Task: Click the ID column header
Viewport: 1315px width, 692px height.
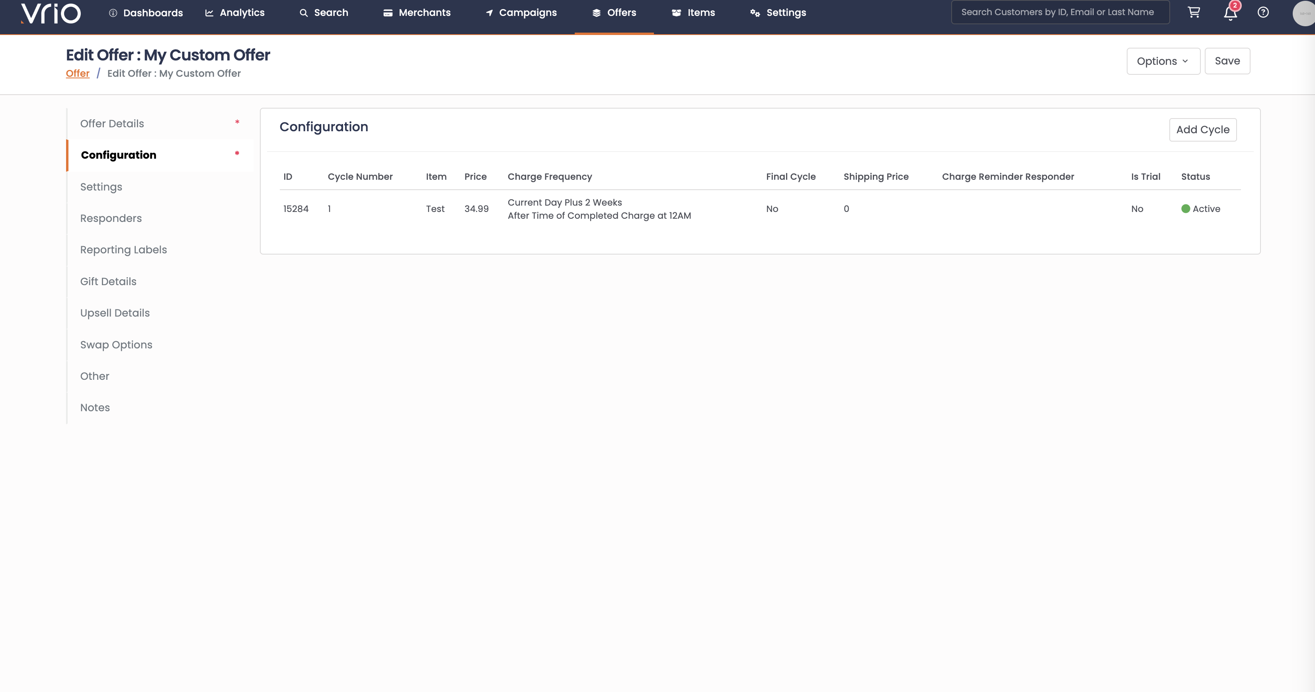Action: [288, 177]
